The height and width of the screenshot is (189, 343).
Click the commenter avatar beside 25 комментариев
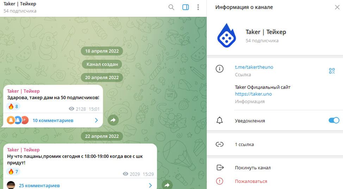[11, 185]
